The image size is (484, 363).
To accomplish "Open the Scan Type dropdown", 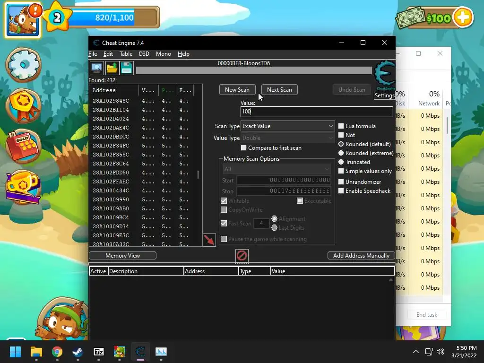I will (x=288, y=126).
